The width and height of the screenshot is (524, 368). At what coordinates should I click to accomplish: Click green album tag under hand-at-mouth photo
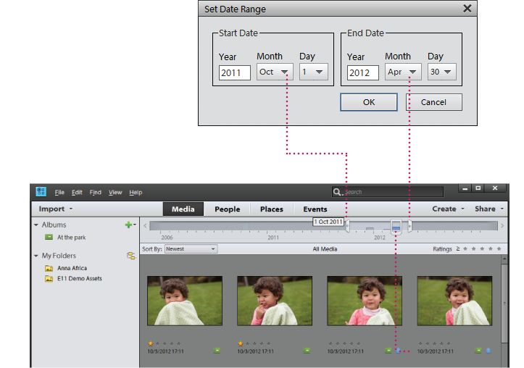coord(307,351)
